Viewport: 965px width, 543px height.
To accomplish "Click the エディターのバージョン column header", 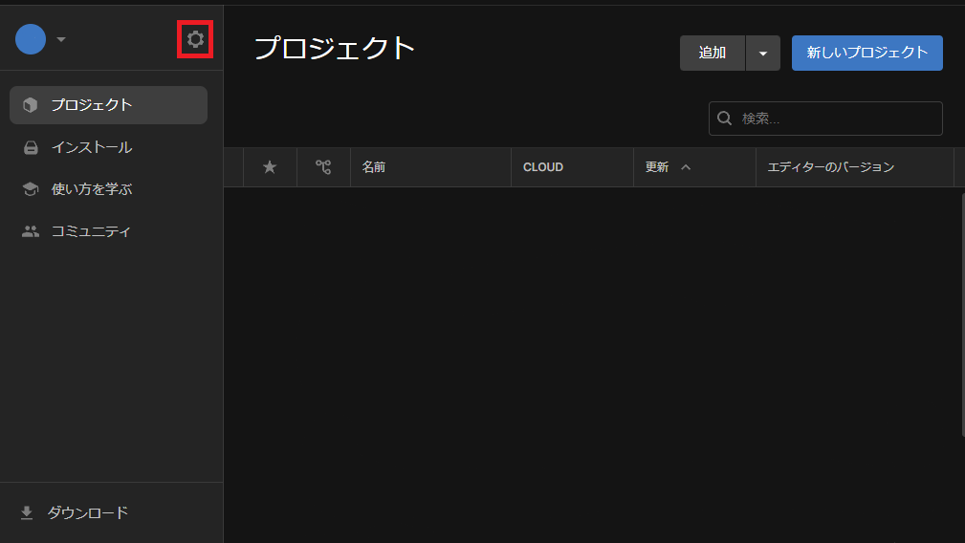I will [x=854, y=167].
